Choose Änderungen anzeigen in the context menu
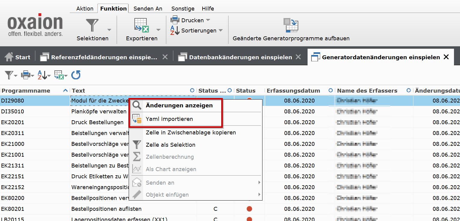Viewport: 460px width, 221px height. (x=179, y=106)
